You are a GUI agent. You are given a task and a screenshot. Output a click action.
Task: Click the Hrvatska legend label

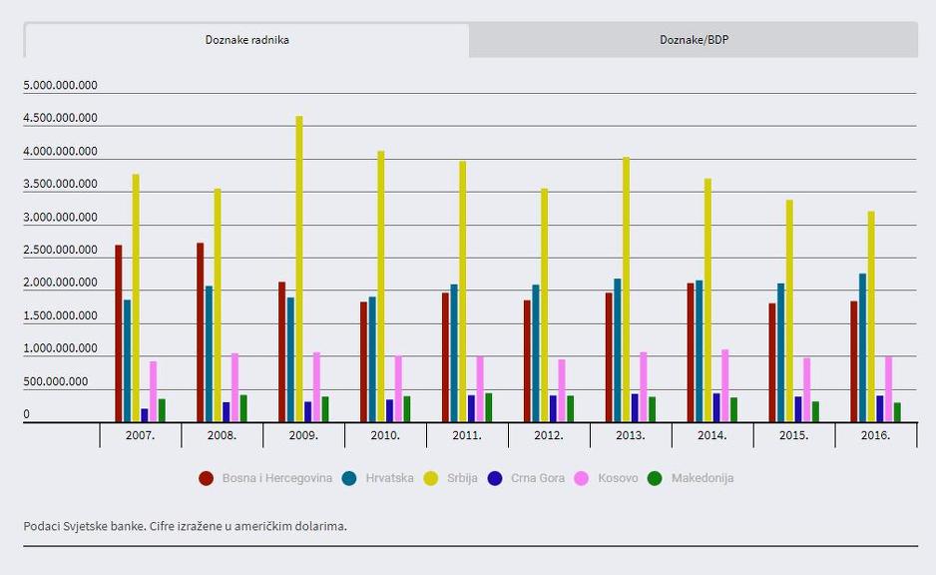click(x=389, y=478)
